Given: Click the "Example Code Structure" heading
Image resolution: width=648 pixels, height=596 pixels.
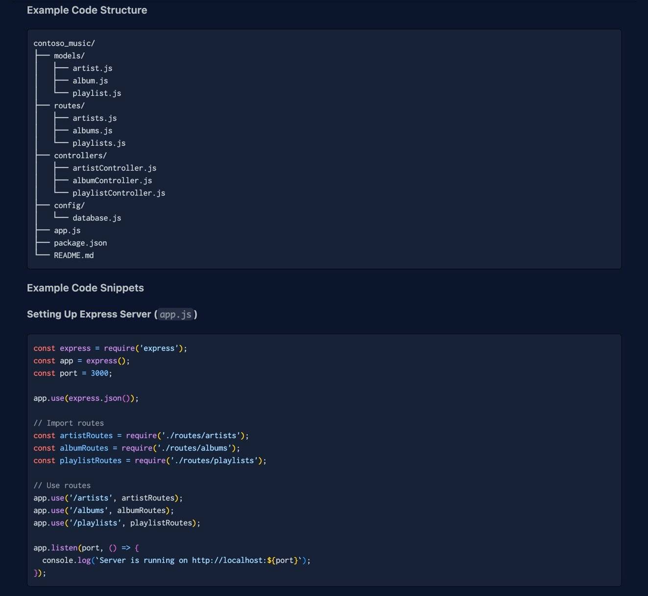Looking at the screenshot, I should [x=87, y=10].
